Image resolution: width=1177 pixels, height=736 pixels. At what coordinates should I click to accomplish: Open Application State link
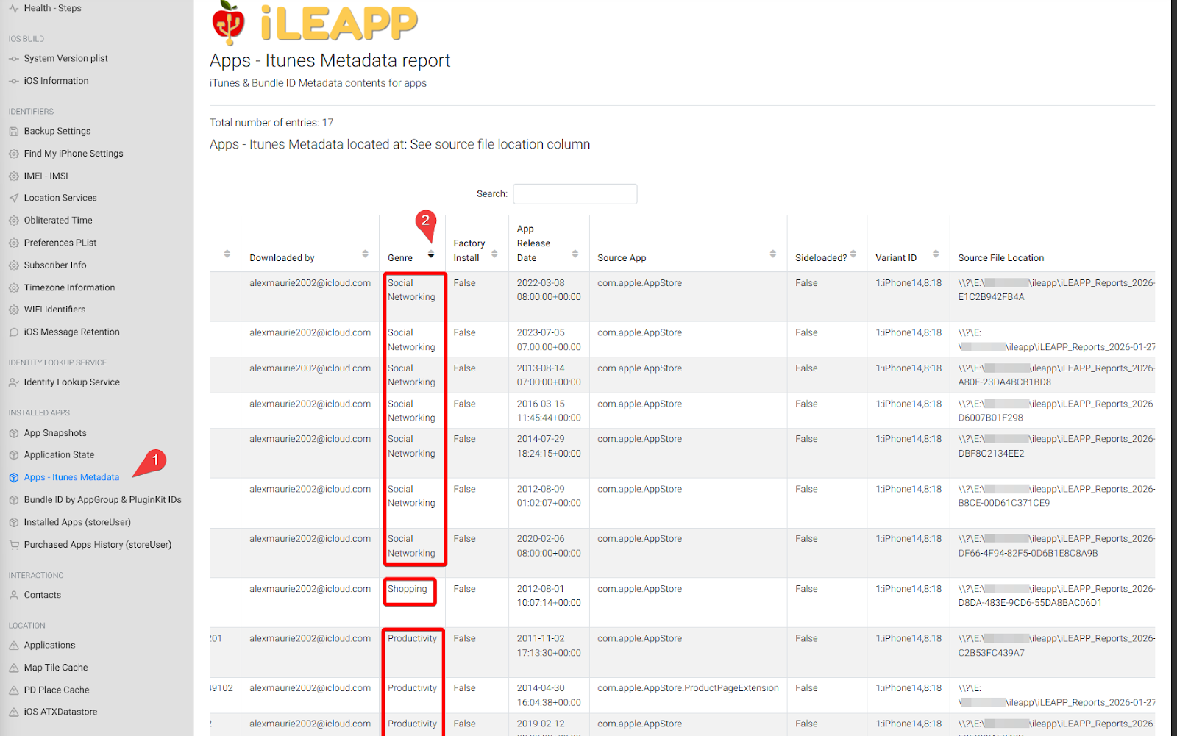(59, 455)
